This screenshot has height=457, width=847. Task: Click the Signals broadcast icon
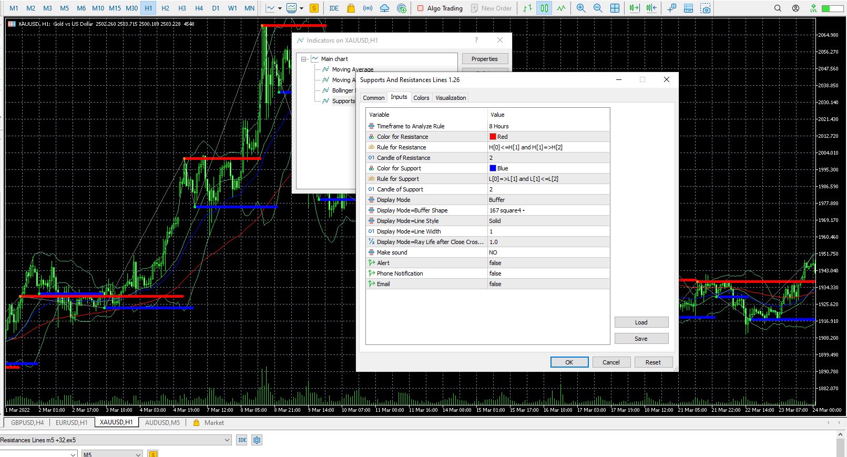coord(368,8)
